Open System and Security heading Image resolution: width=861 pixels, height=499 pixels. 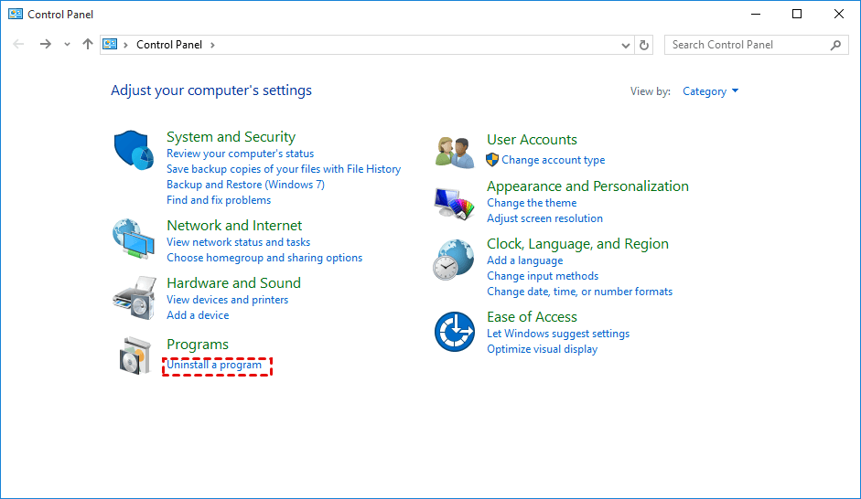click(231, 137)
